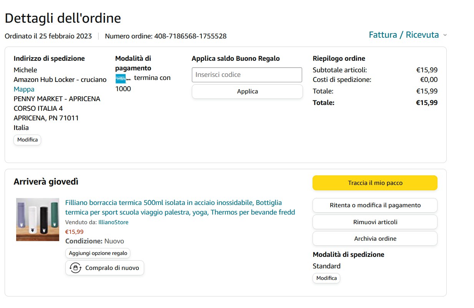The image size is (474, 308).
Task: Open the thermal bottle product thumbnail
Action: click(x=38, y=220)
